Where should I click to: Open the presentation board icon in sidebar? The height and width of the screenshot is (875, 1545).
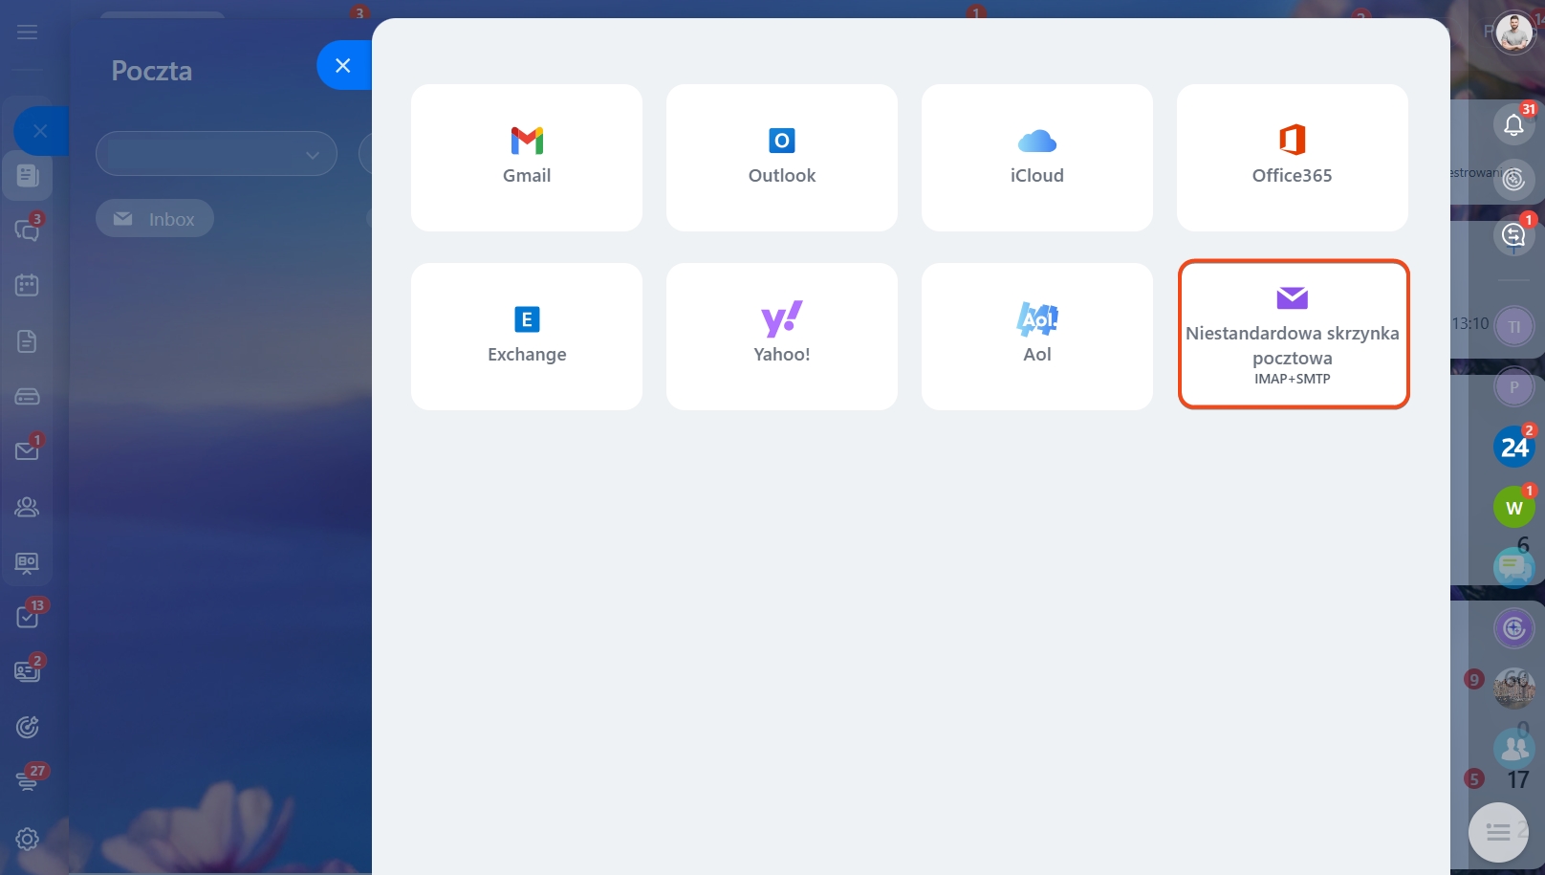click(27, 562)
